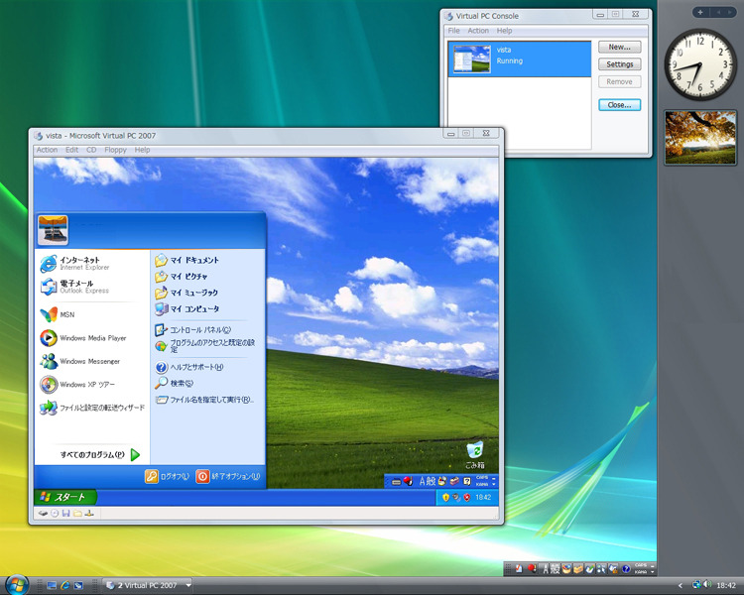Viewport: 744px width, 595px height.
Task: Click the IME pad icon in XP language bar
Action: 442,481
